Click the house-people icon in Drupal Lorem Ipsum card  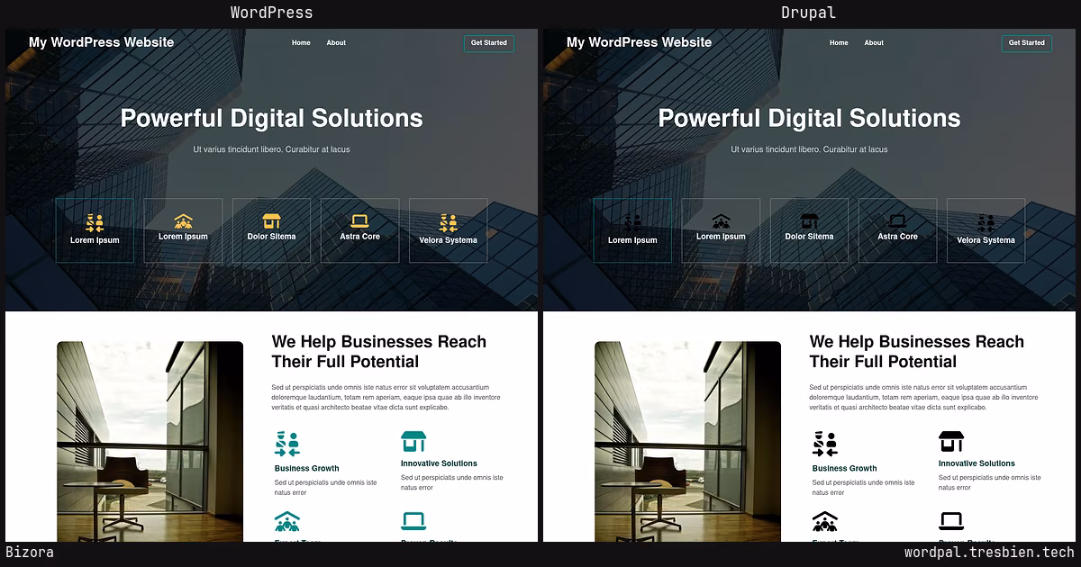721,222
